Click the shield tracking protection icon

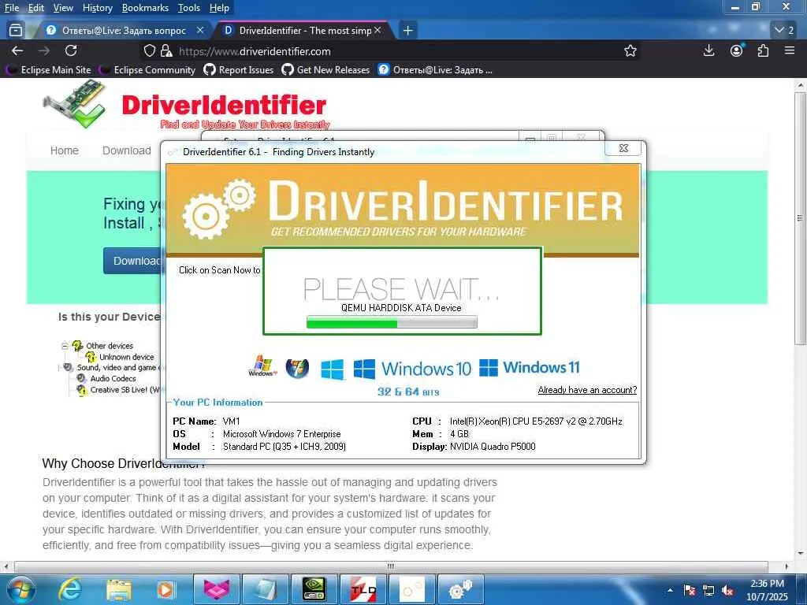click(x=149, y=51)
